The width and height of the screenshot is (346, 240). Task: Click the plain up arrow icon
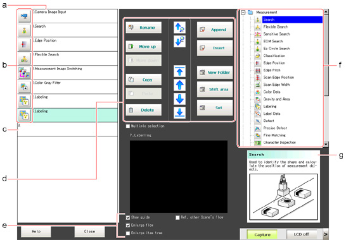point(179,85)
